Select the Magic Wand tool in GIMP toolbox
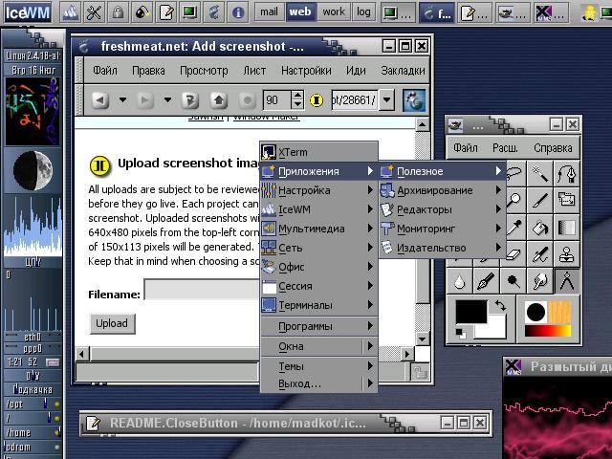 [x=539, y=174]
